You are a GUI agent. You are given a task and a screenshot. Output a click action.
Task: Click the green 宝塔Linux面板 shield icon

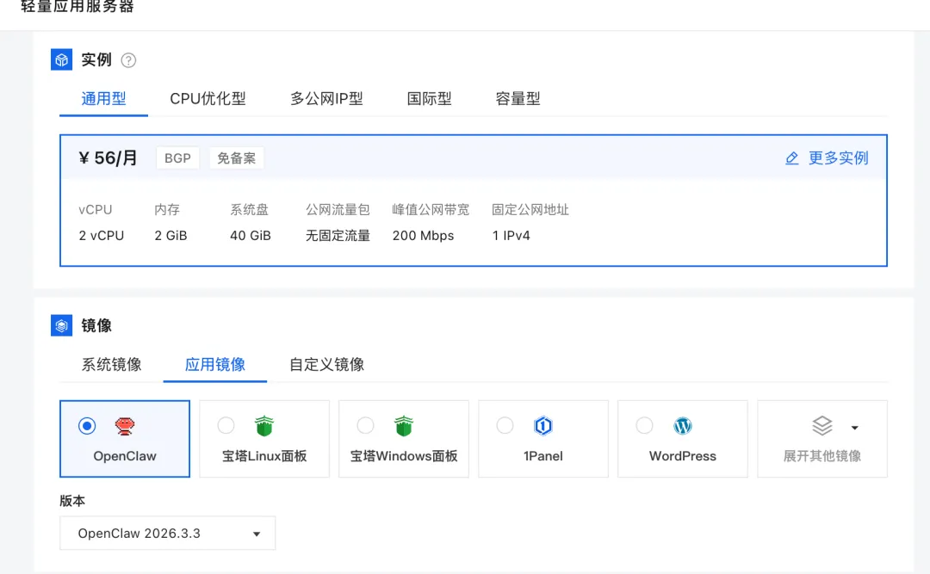(x=264, y=426)
